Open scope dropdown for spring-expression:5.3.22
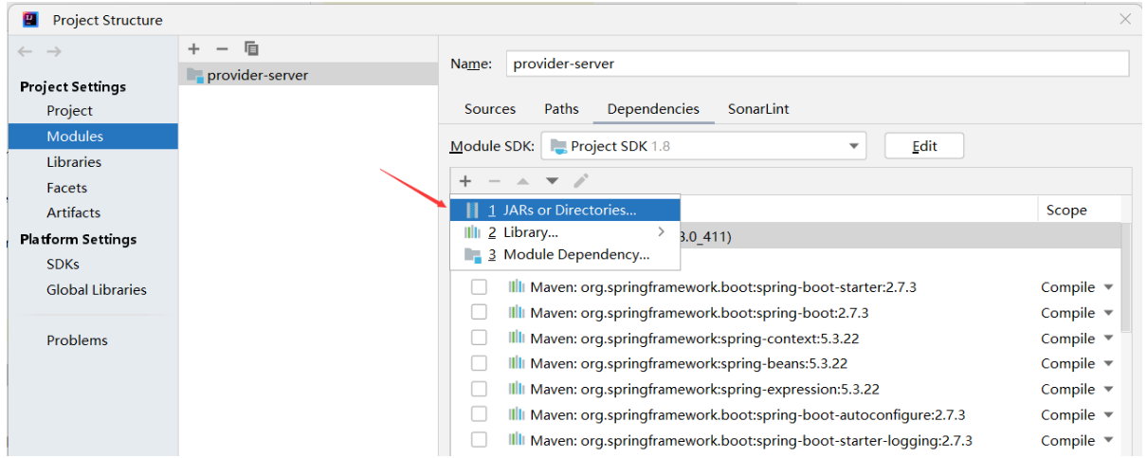Screen dimensions: 1147x458 coord(1108,389)
